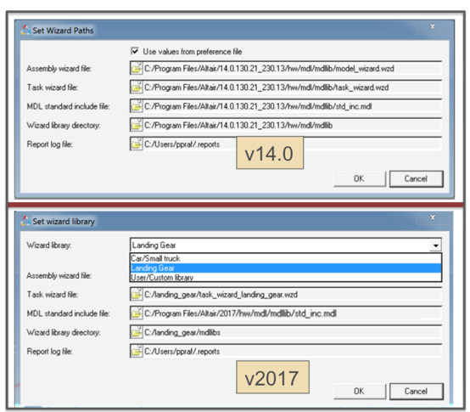Click folder icon beside 14.0 Wizard library directory
470x412 pixels.
[x=137, y=125]
